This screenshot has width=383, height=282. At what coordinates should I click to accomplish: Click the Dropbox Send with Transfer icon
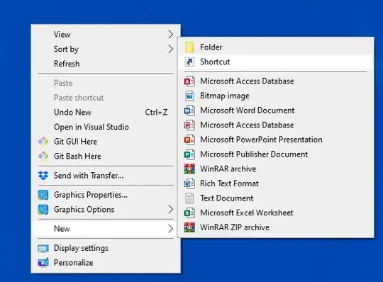(43, 176)
